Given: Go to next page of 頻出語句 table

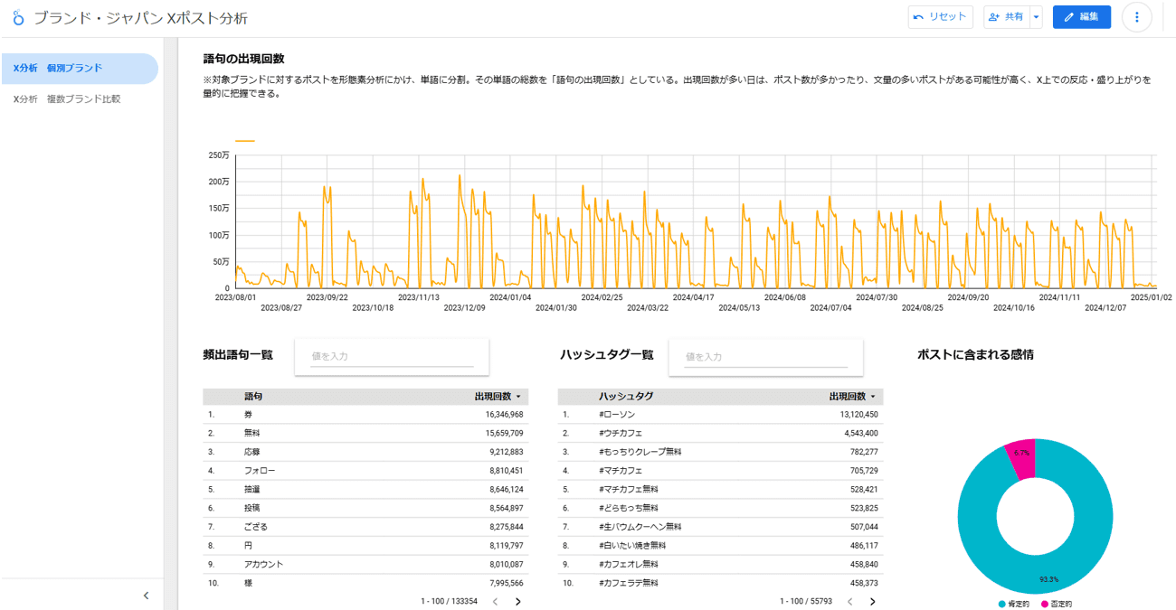Looking at the screenshot, I should 518,602.
